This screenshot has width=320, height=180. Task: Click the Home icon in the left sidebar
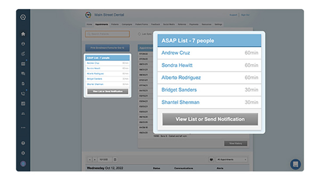pos(23,34)
